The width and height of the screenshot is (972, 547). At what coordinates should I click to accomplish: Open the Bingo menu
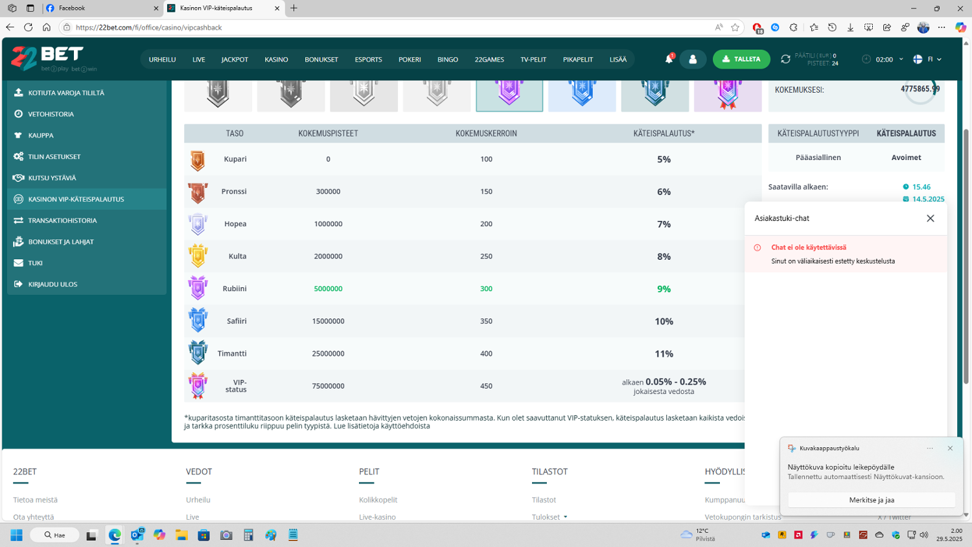coord(448,60)
